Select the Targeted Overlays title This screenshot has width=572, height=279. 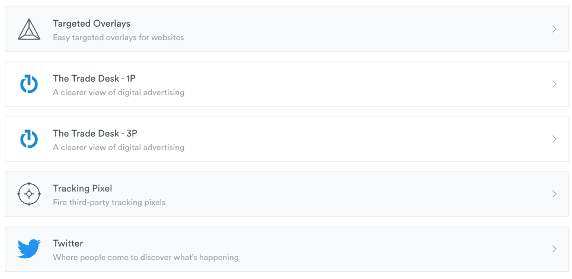pos(91,24)
